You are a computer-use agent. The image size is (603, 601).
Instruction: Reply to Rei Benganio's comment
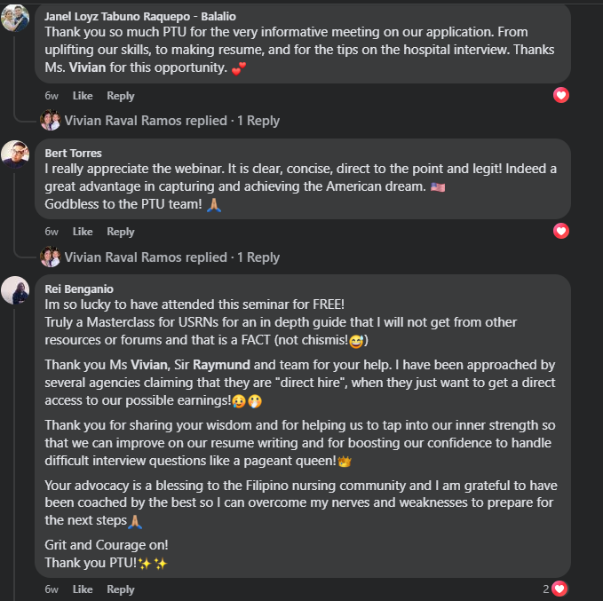pyautogui.click(x=121, y=589)
